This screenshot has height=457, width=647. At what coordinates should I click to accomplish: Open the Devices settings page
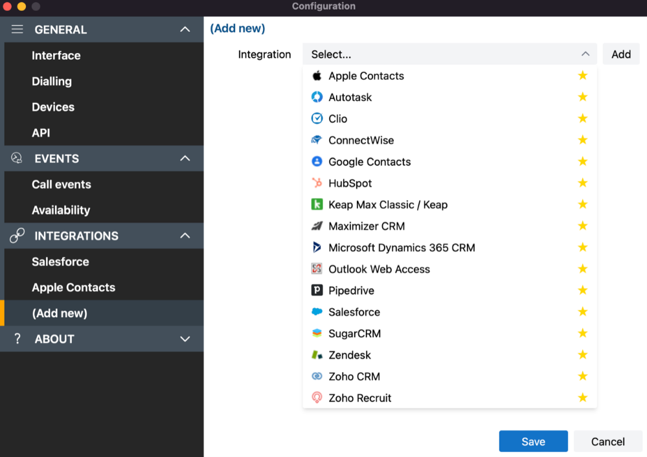(x=104, y=107)
